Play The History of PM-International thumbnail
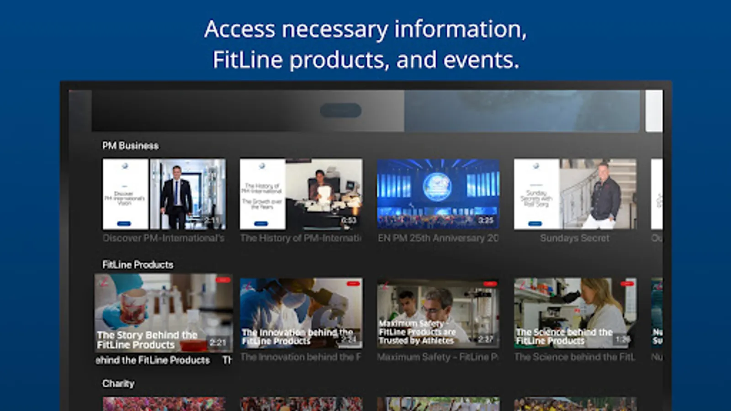The image size is (731, 411). [301, 194]
